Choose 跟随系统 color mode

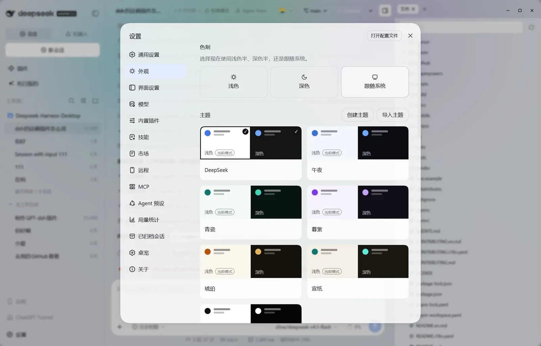[375, 82]
